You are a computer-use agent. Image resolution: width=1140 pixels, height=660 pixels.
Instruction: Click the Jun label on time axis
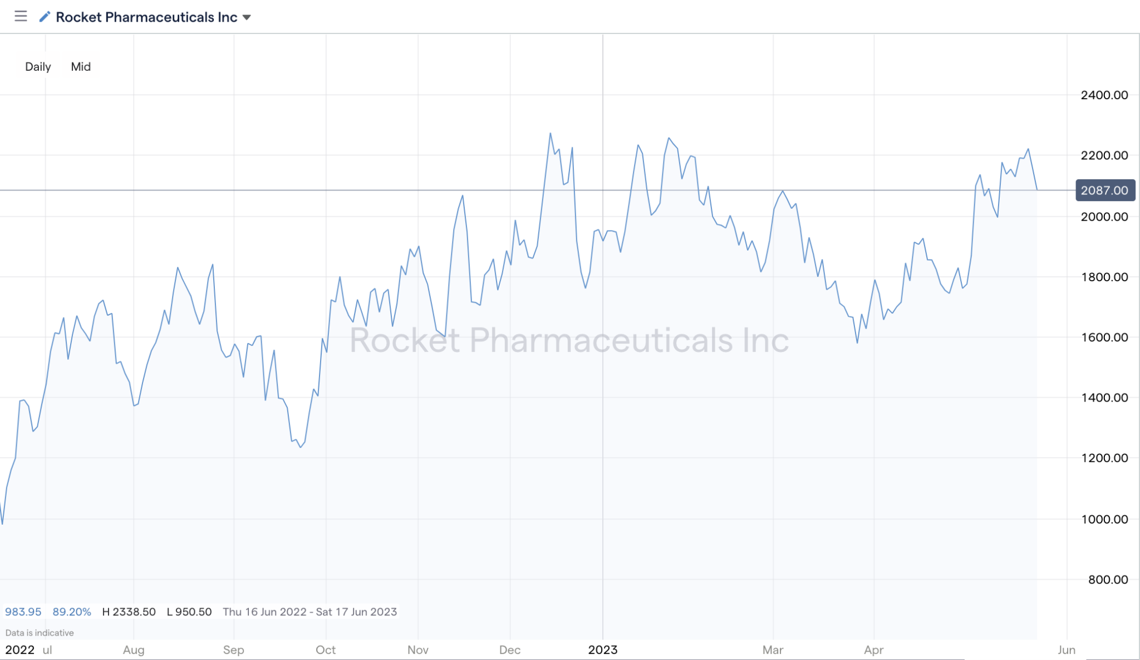coord(1067,649)
